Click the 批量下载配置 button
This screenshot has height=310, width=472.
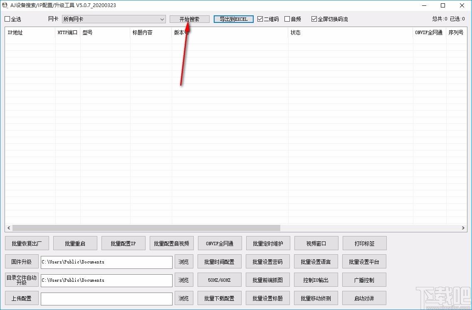pyautogui.click(x=220, y=298)
